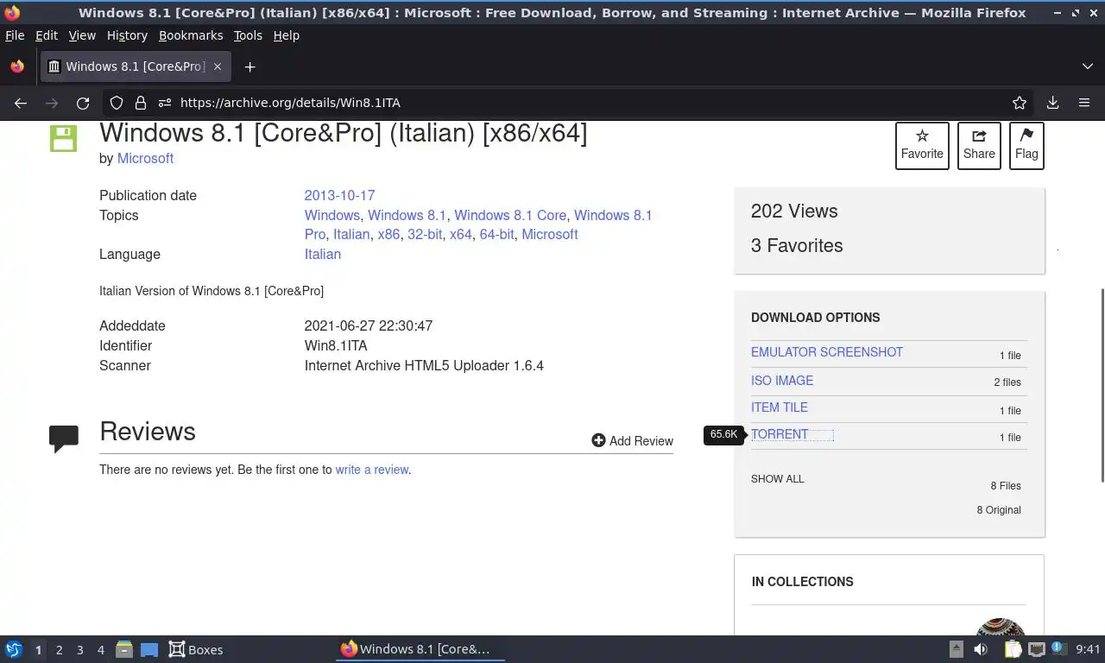Click the 8 Original files link
The height and width of the screenshot is (663, 1105).
tap(999, 509)
